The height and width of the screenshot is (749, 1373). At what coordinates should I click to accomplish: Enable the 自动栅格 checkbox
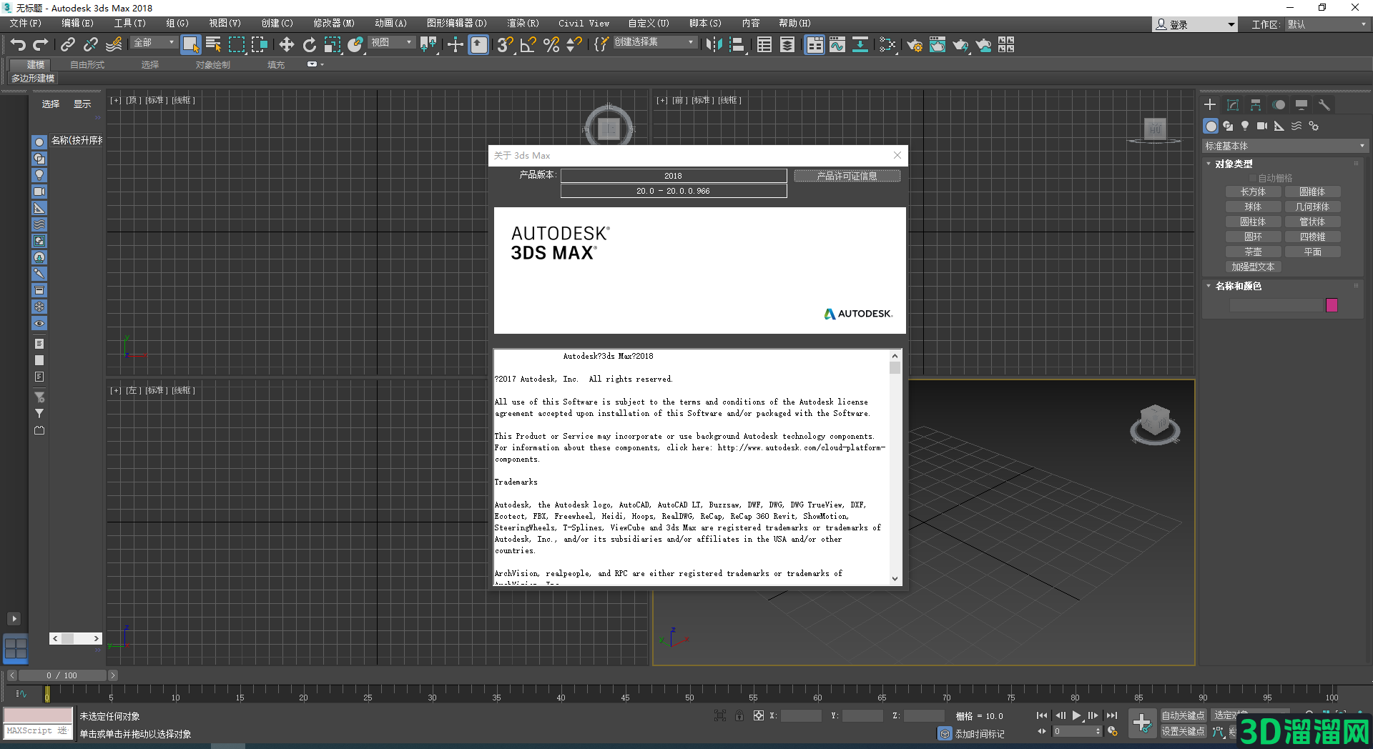pos(1254,178)
